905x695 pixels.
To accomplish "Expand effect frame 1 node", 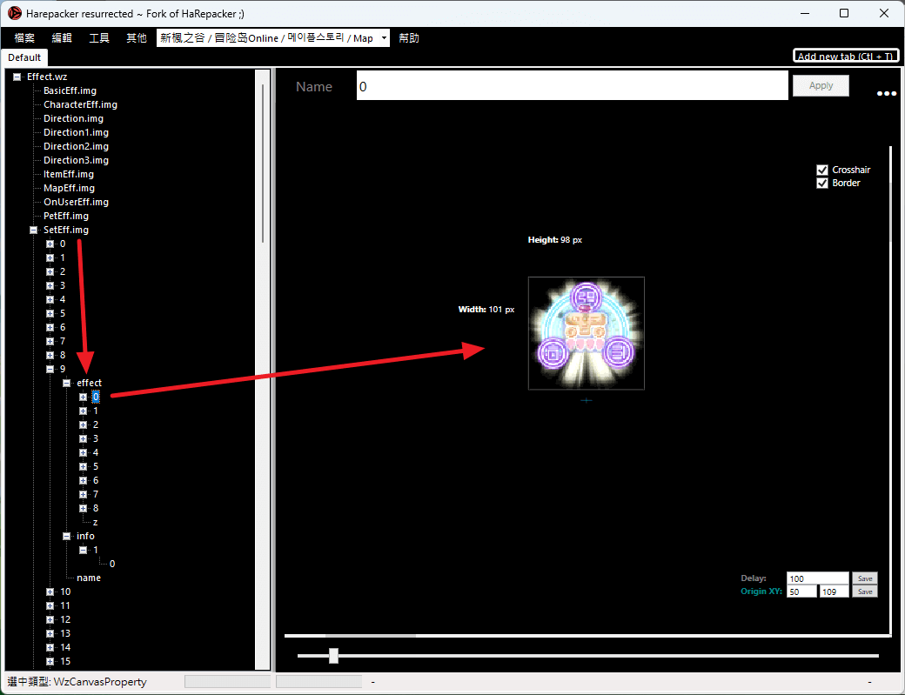I will pyautogui.click(x=84, y=411).
